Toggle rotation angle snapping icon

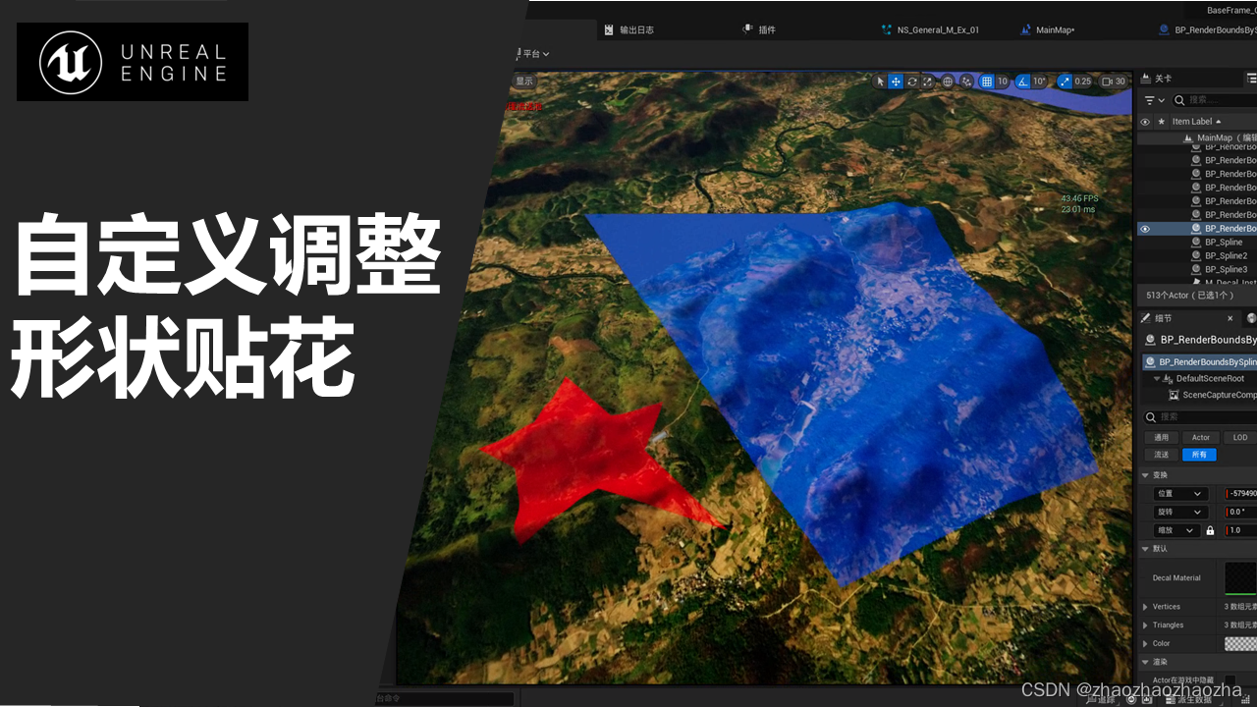pyautogui.click(x=1022, y=82)
